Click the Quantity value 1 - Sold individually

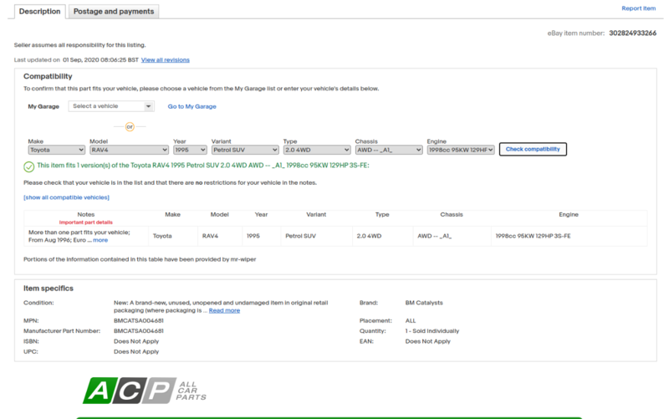tap(432, 331)
